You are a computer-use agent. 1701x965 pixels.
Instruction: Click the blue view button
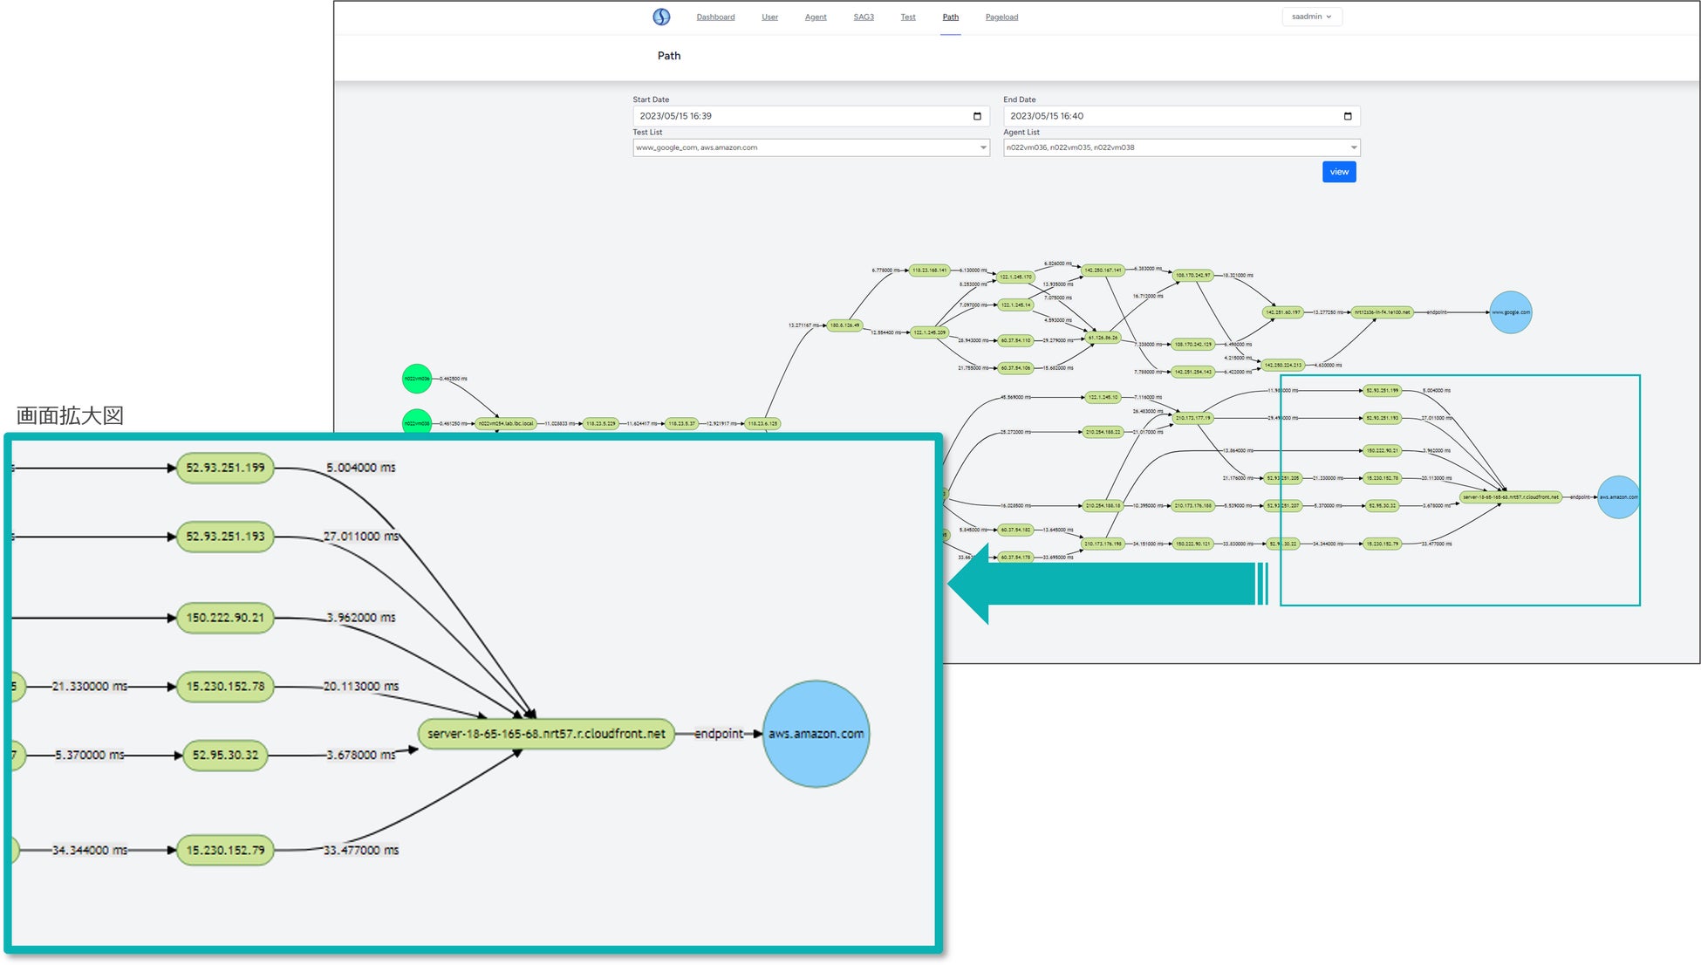click(1339, 172)
